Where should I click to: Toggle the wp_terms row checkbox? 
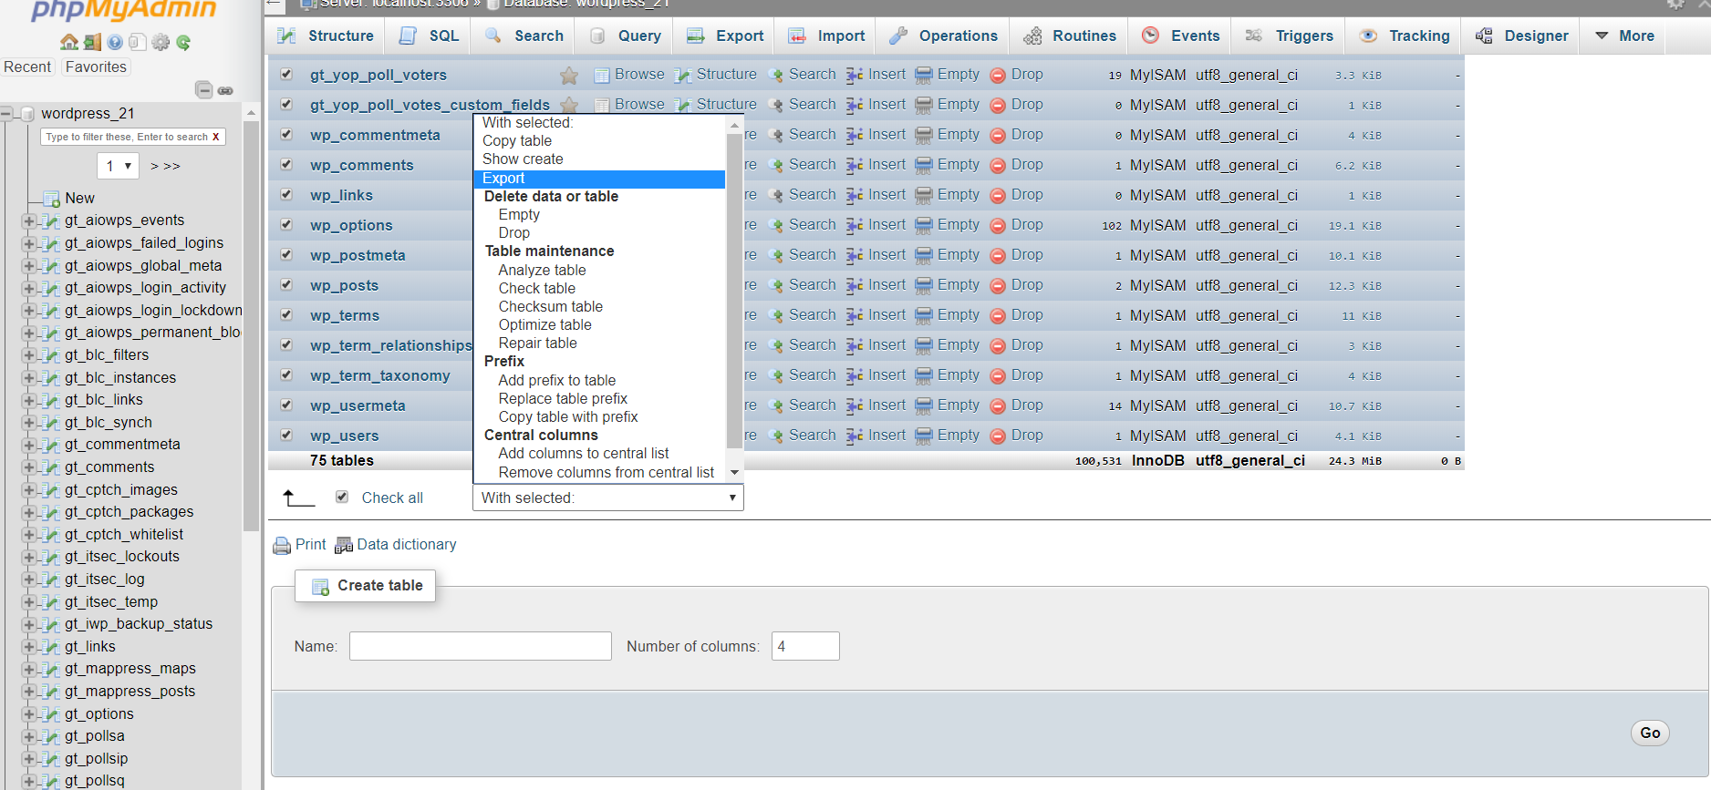click(286, 314)
